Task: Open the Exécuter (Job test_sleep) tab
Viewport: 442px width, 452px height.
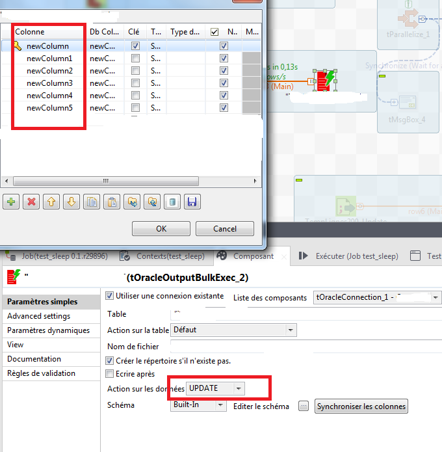Action: point(348,256)
